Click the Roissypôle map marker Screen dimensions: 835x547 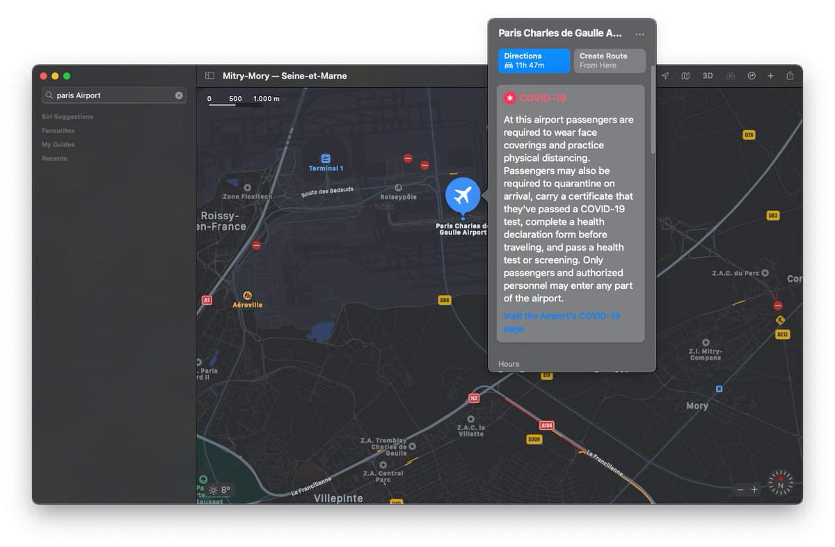[x=398, y=188]
